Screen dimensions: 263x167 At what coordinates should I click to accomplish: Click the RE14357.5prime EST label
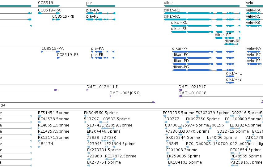[53, 131]
